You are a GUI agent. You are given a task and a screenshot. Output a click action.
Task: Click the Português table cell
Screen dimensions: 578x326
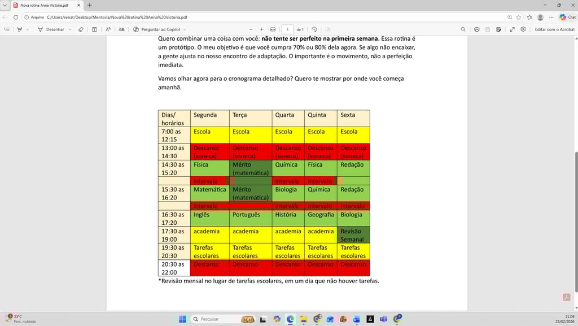pyautogui.click(x=251, y=218)
